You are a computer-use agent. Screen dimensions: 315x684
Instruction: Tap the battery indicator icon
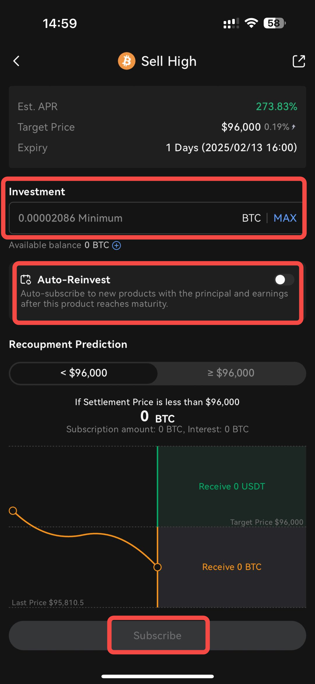(274, 23)
